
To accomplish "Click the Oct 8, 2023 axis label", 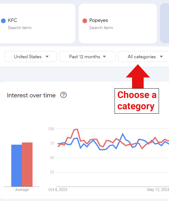I will pos(58,190).
